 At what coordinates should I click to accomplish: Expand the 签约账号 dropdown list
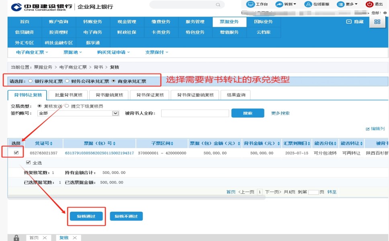tap(116, 113)
